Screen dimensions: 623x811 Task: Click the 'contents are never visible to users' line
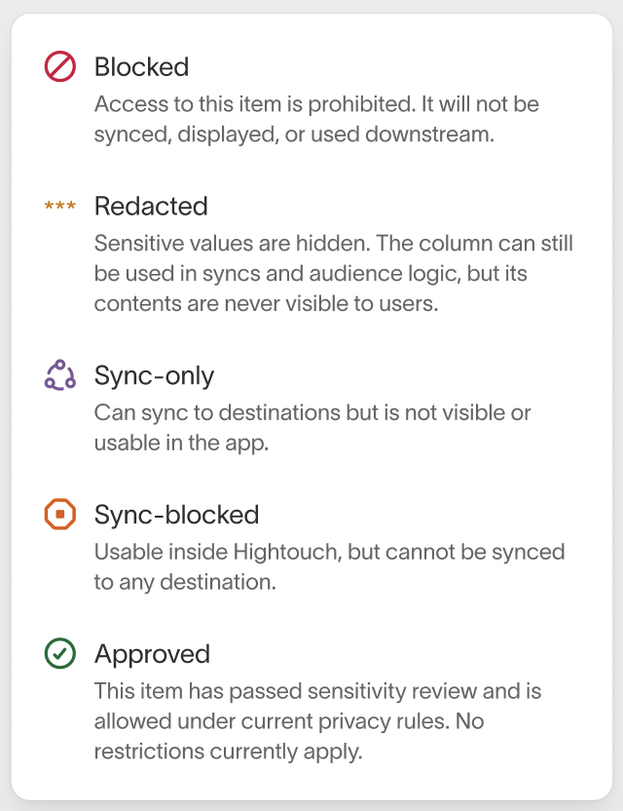click(x=266, y=303)
